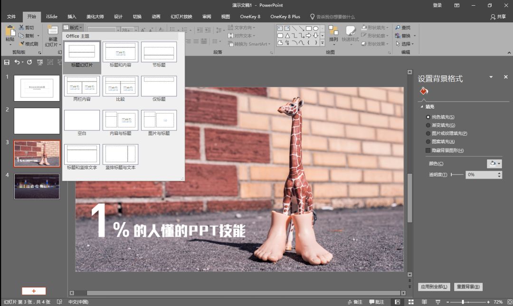Switch to Slide Sorter view icon

(x=411, y=302)
